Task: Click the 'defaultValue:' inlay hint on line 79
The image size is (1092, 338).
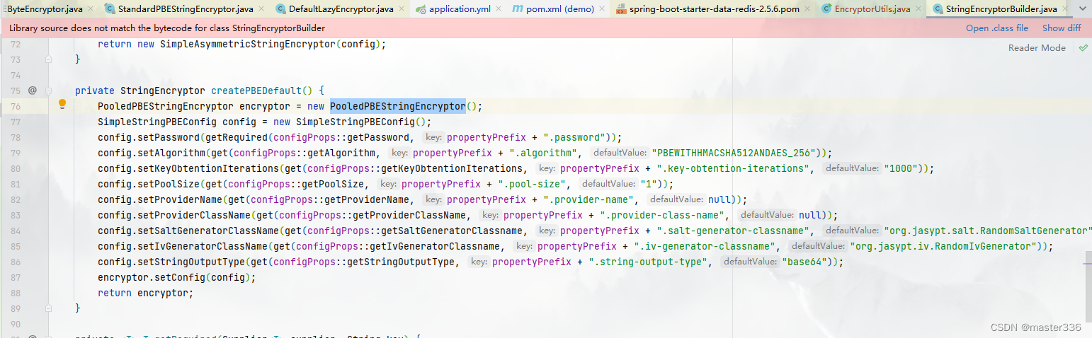Action: coord(620,153)
